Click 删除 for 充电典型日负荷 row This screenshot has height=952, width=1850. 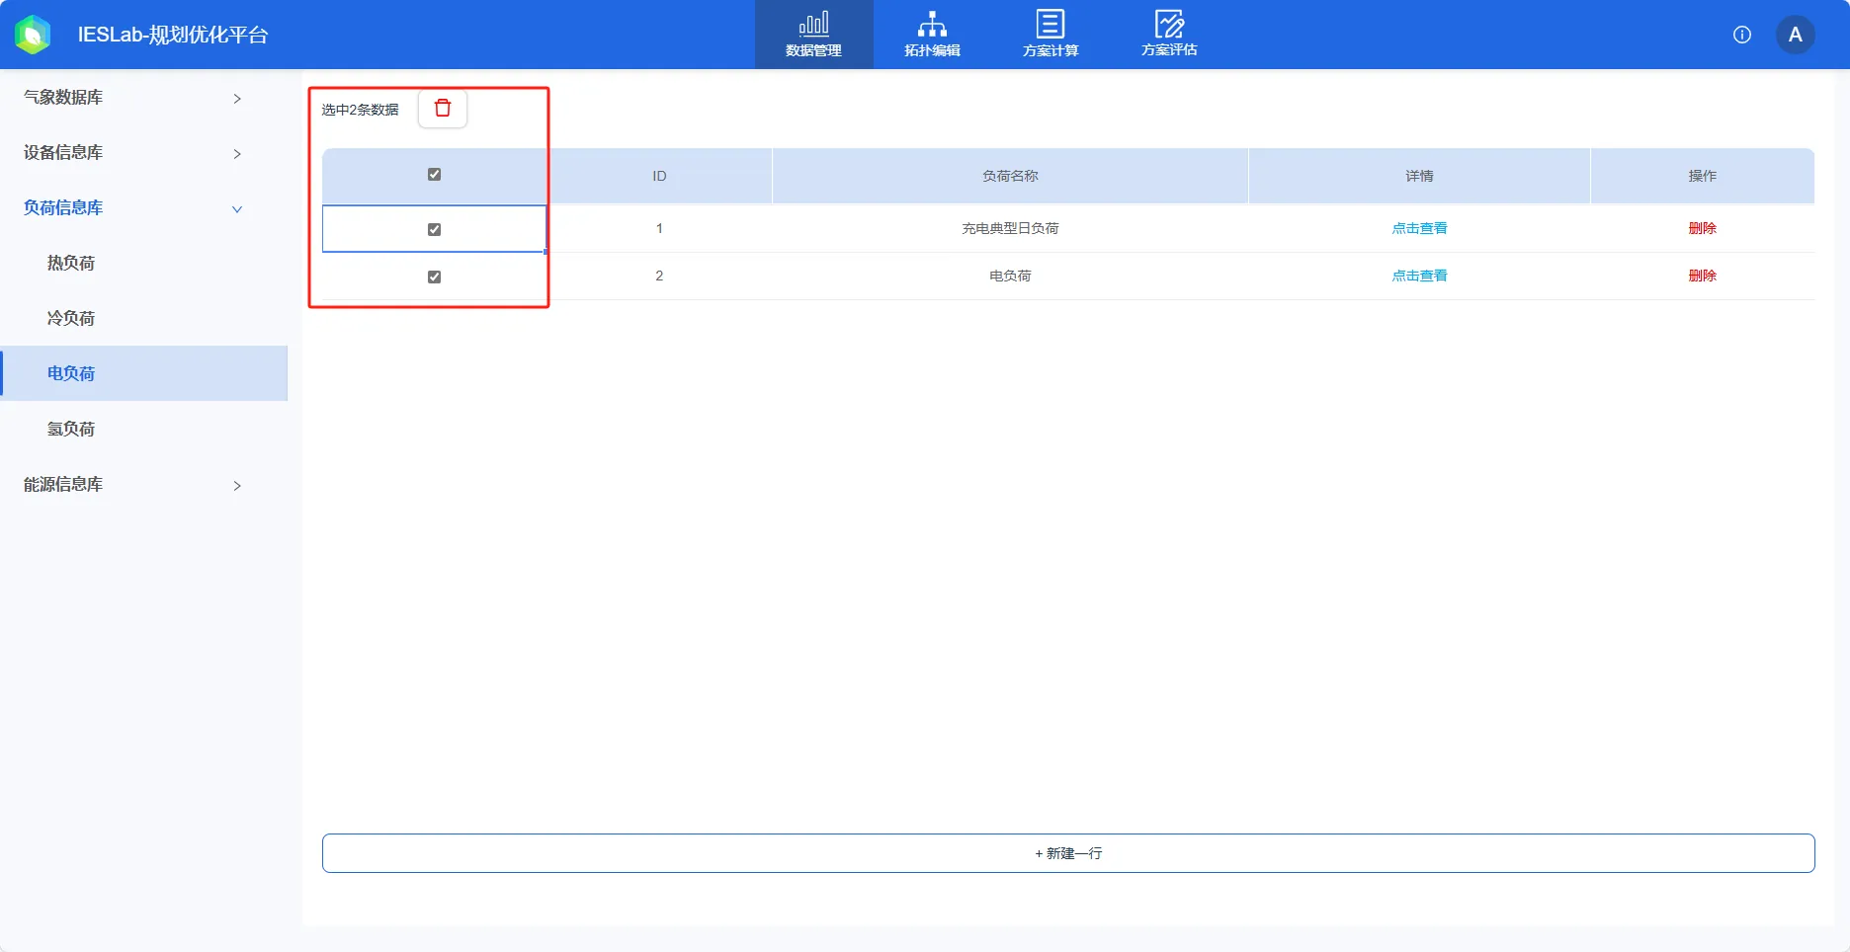point(1702,228)
